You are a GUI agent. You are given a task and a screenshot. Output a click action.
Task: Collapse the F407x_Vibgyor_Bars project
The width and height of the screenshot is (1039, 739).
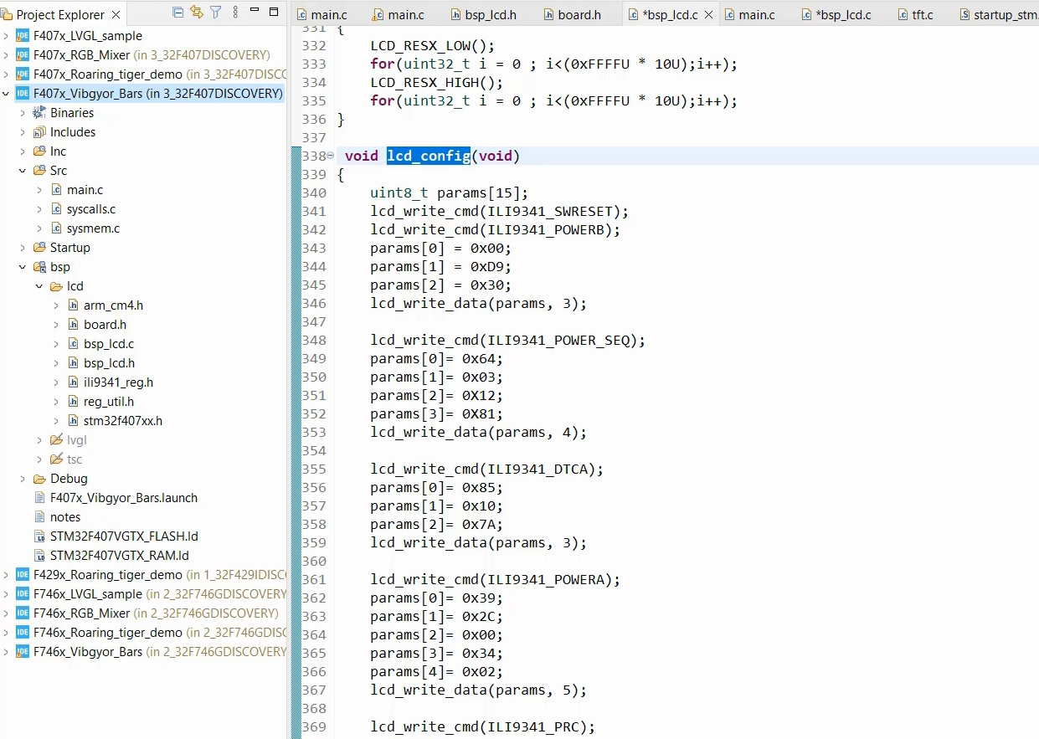pos(6,94)
